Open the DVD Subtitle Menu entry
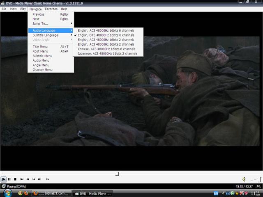 click(51, 56)
